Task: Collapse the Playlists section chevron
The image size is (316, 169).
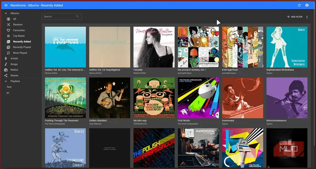Action: [6, 81]
